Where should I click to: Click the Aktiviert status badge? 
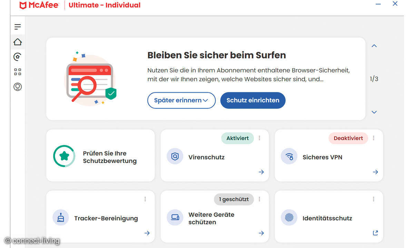(237, 138)
